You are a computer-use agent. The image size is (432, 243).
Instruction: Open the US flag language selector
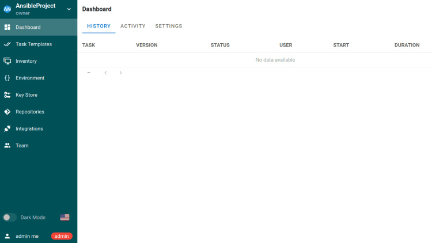(65, 217)
